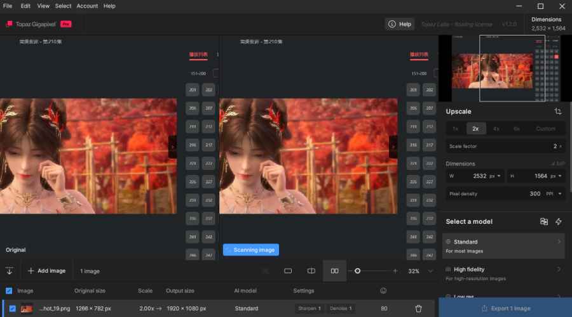The width and height of the screenshot is (572, 317).
Task: Toggle the checkbox for hot_19.png row
Action: (13, 308)
